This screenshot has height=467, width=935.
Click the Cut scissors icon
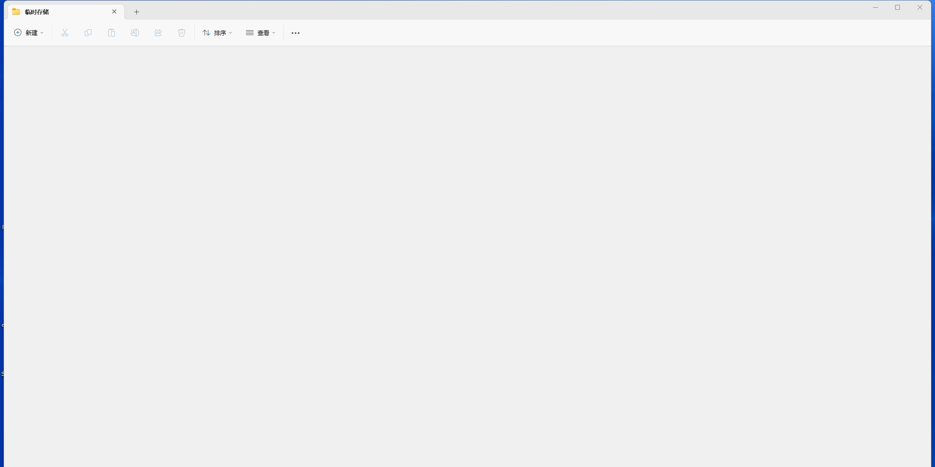click(65, 33)
